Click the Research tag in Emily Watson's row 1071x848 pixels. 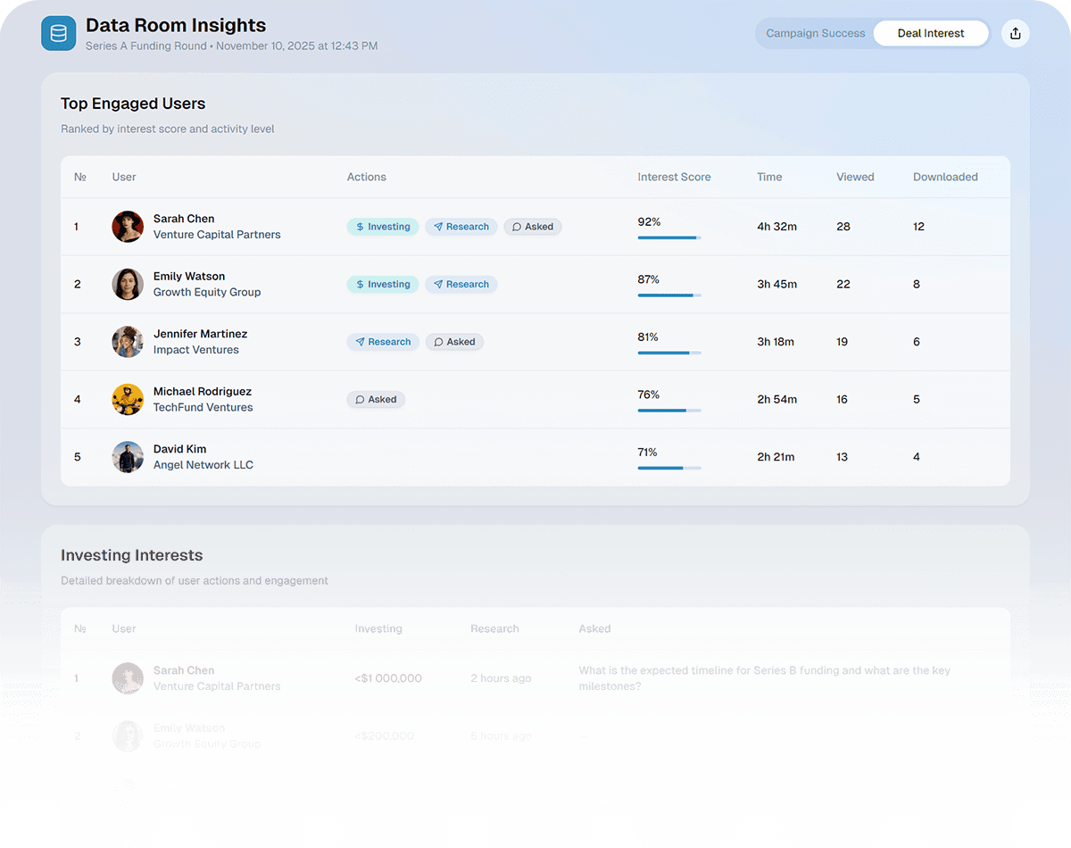(461, 284)
